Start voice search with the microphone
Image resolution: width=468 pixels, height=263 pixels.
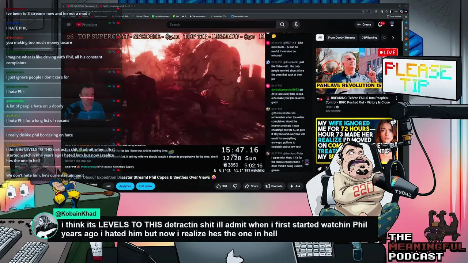coord(296,24)
